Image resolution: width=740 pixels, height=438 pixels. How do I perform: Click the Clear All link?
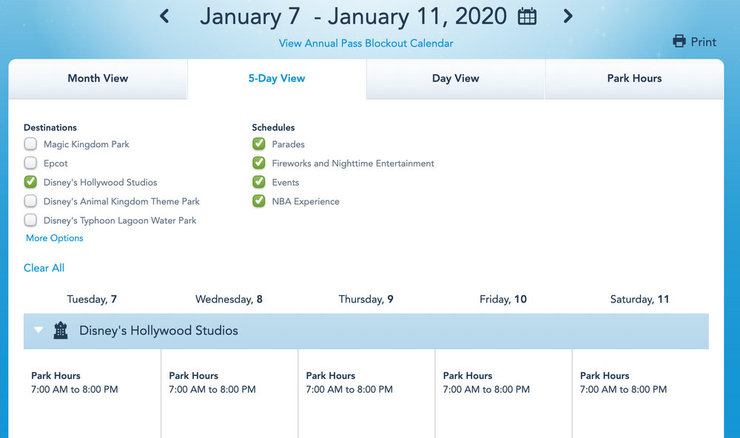pos(44,268)
